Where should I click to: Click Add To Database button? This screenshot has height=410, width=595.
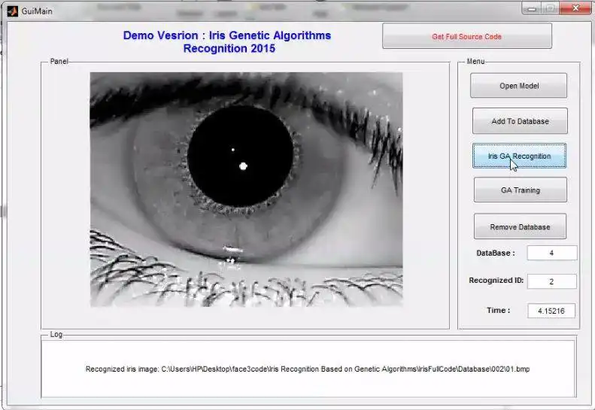(x=520, y=121)
